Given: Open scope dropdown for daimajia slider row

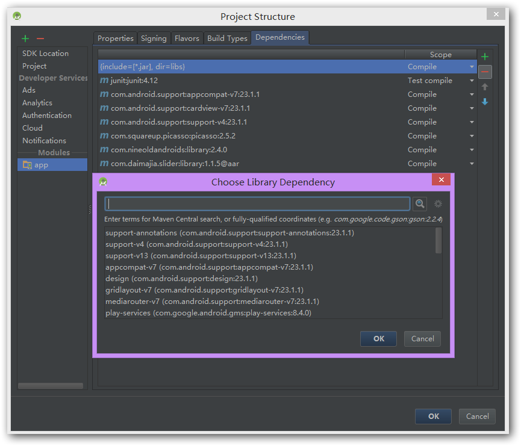Looking at the screenshot, I should tap(472, 164).
